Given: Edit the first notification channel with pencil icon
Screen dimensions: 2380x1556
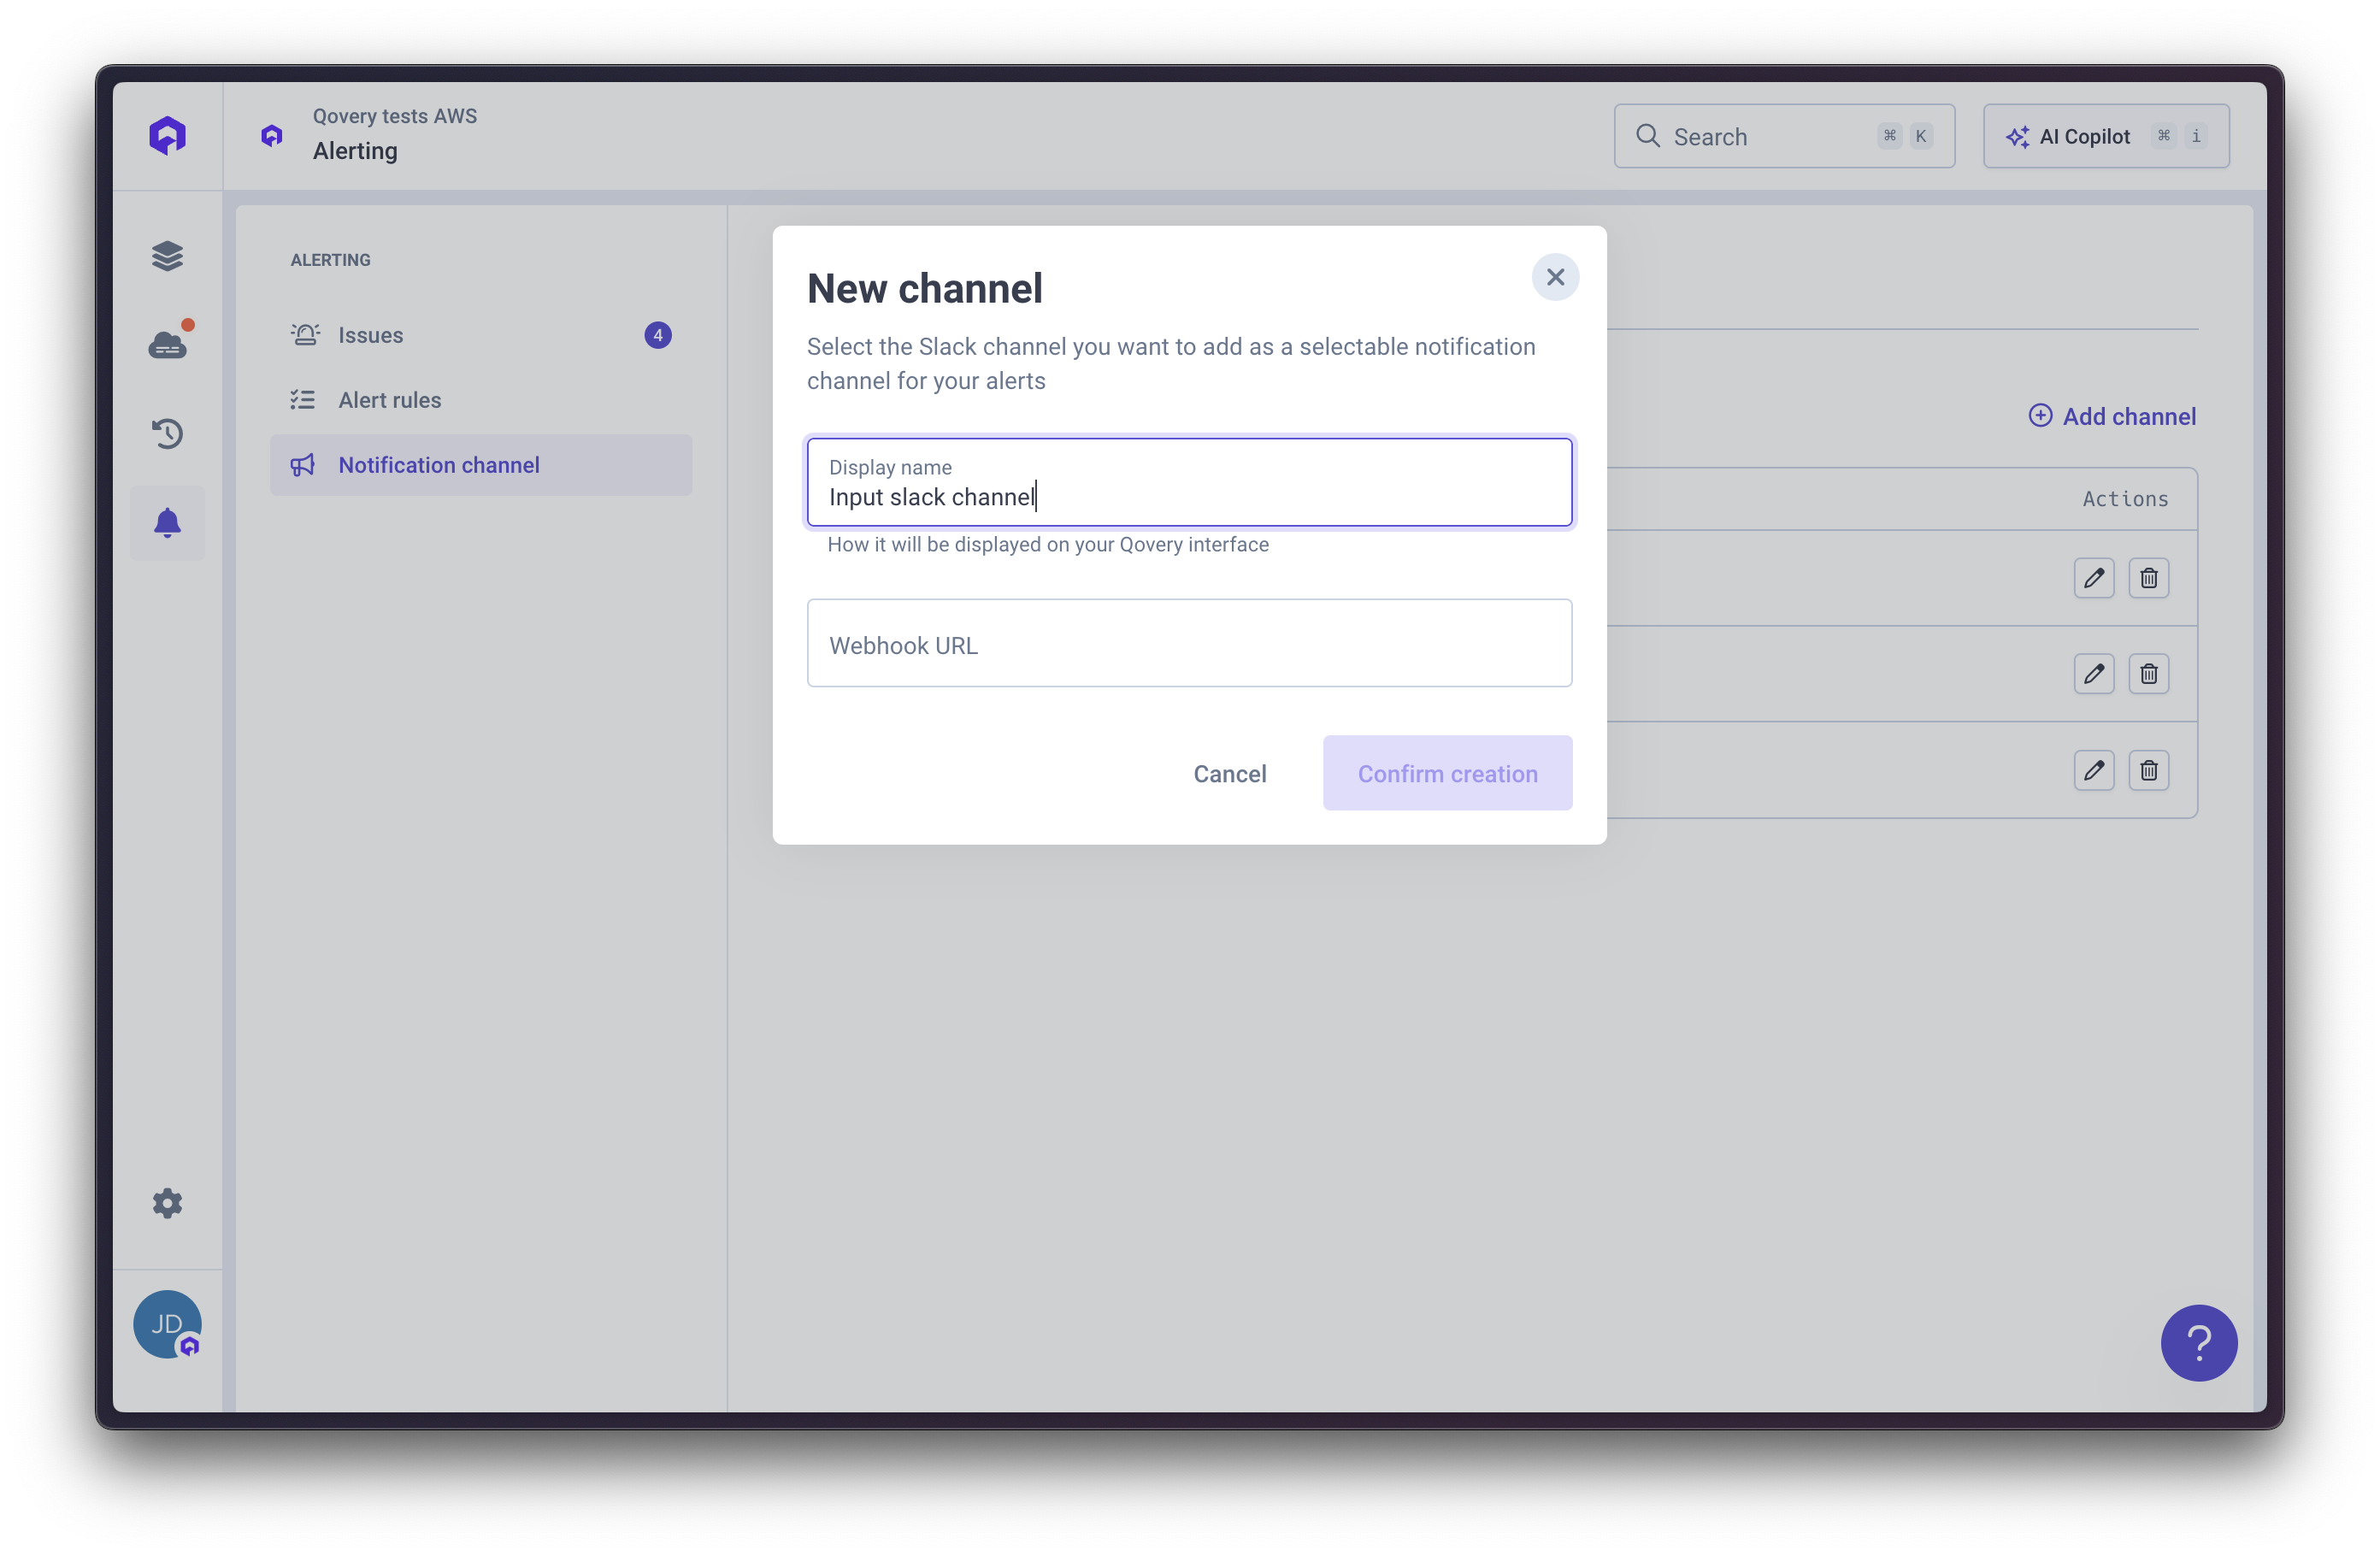Looking at the screenshot, I should (x=2094, y=578).
